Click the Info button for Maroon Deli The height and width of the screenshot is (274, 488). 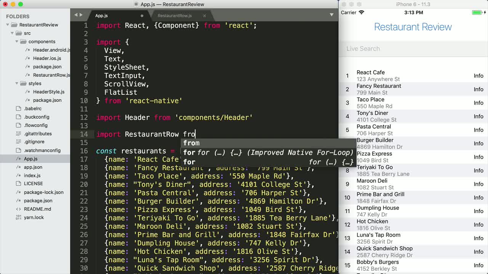[x=478, y=184]
